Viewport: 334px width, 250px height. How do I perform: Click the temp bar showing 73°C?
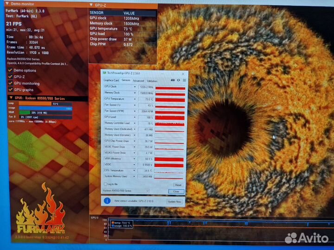click(45, 104)
